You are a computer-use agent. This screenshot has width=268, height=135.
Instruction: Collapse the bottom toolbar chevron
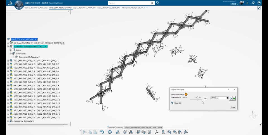pyautogui.click(x=80, y=131)
